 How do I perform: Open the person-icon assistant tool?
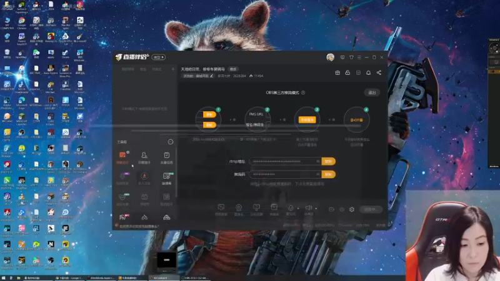(144, 157)
